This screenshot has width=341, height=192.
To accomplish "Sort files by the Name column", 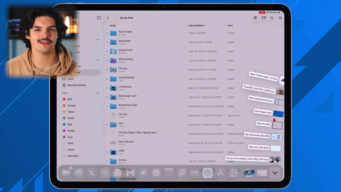I will click(x=113, y=25).
